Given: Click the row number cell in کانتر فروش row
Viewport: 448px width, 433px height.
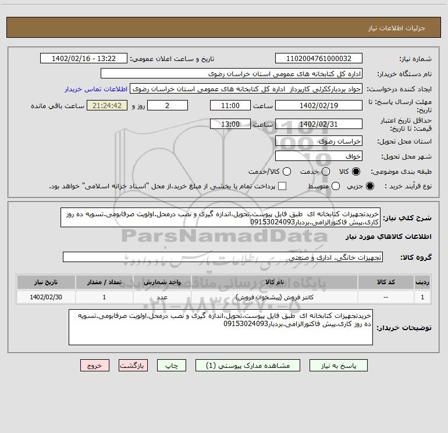Looking at the screenshot, I should [422, 297].
